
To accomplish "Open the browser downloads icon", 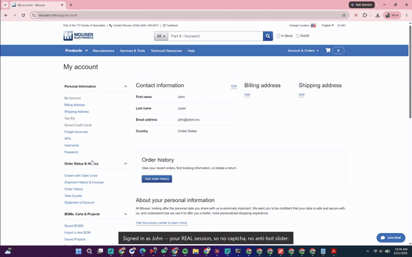I will coord(378,15).
